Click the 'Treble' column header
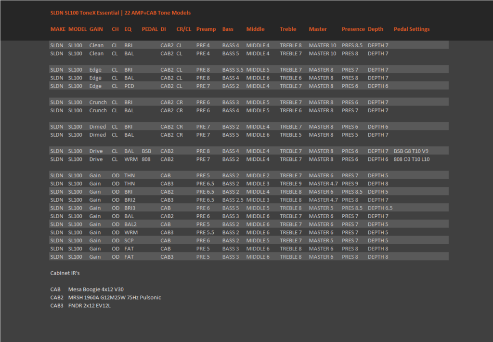Image resolution: width=493 pixels, height=342 pixels. click(x=288, y=29)
